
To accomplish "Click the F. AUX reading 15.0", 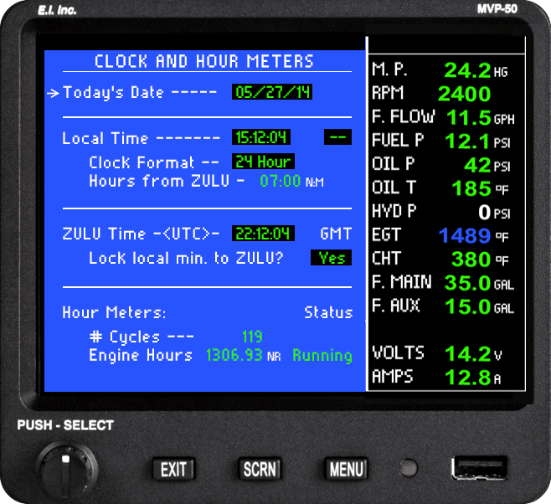I will pos(468,306).
